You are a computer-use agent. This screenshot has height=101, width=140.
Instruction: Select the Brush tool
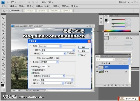click(3, 41)
